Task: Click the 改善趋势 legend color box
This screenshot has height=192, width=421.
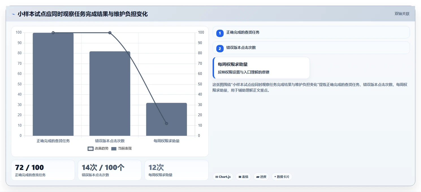Action: pos(90,148)
